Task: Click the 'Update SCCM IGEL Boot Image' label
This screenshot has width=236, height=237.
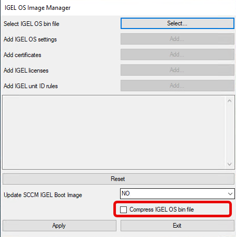Action: point(43,195)
